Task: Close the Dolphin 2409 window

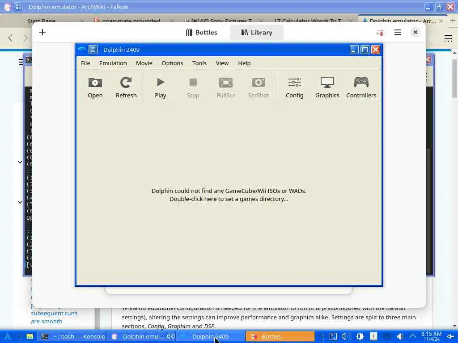Action: click(x=376, y=50)
